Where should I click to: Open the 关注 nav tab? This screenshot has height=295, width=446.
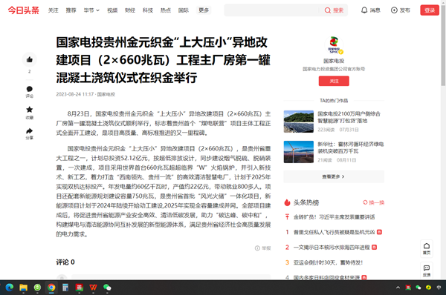pos(54,10)
